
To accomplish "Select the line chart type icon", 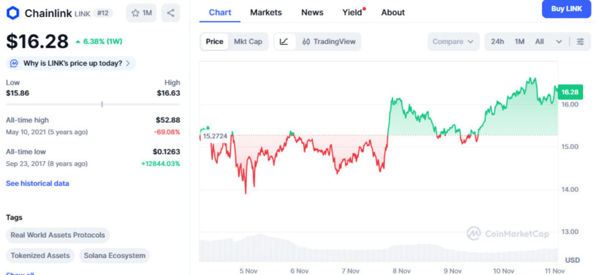I will (284, 41).
